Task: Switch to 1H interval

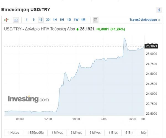Action: [55, 20]
